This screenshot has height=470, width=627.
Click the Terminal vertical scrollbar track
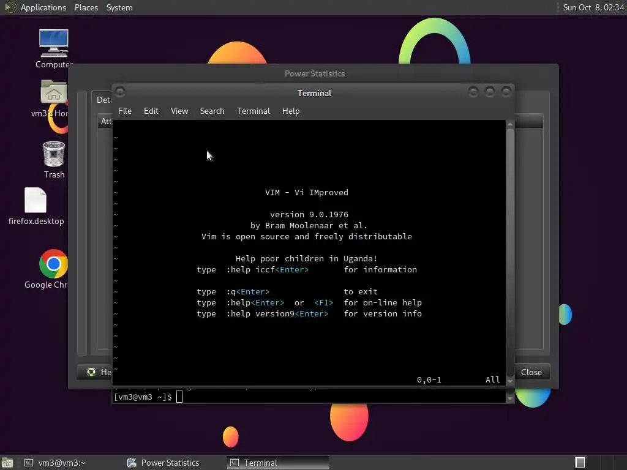point(510,253)
